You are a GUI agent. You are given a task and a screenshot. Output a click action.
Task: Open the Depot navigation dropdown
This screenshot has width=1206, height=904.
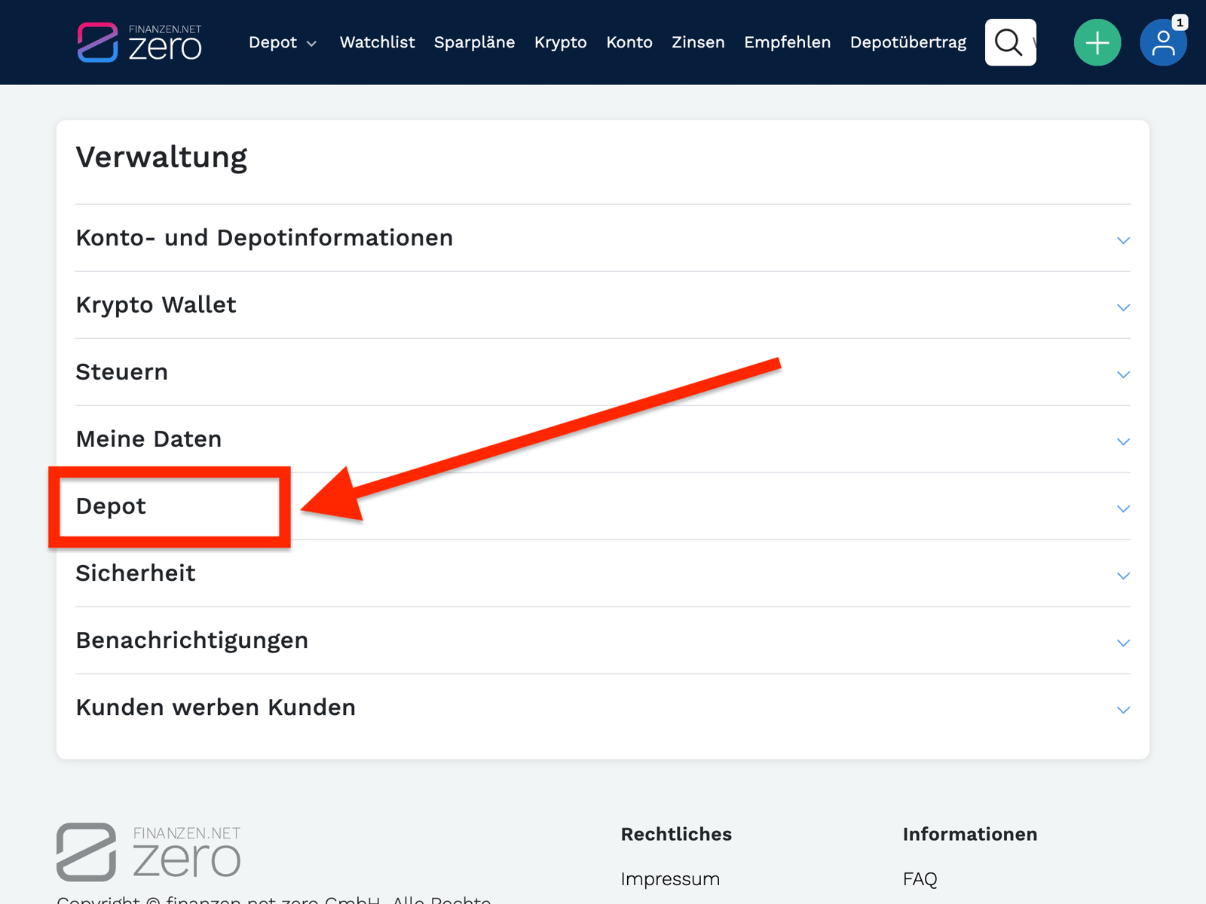pyautogui.click(x=283, y=42)
